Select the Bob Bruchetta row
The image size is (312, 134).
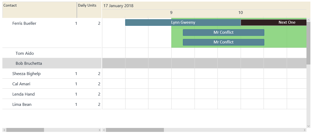point(52,63)
